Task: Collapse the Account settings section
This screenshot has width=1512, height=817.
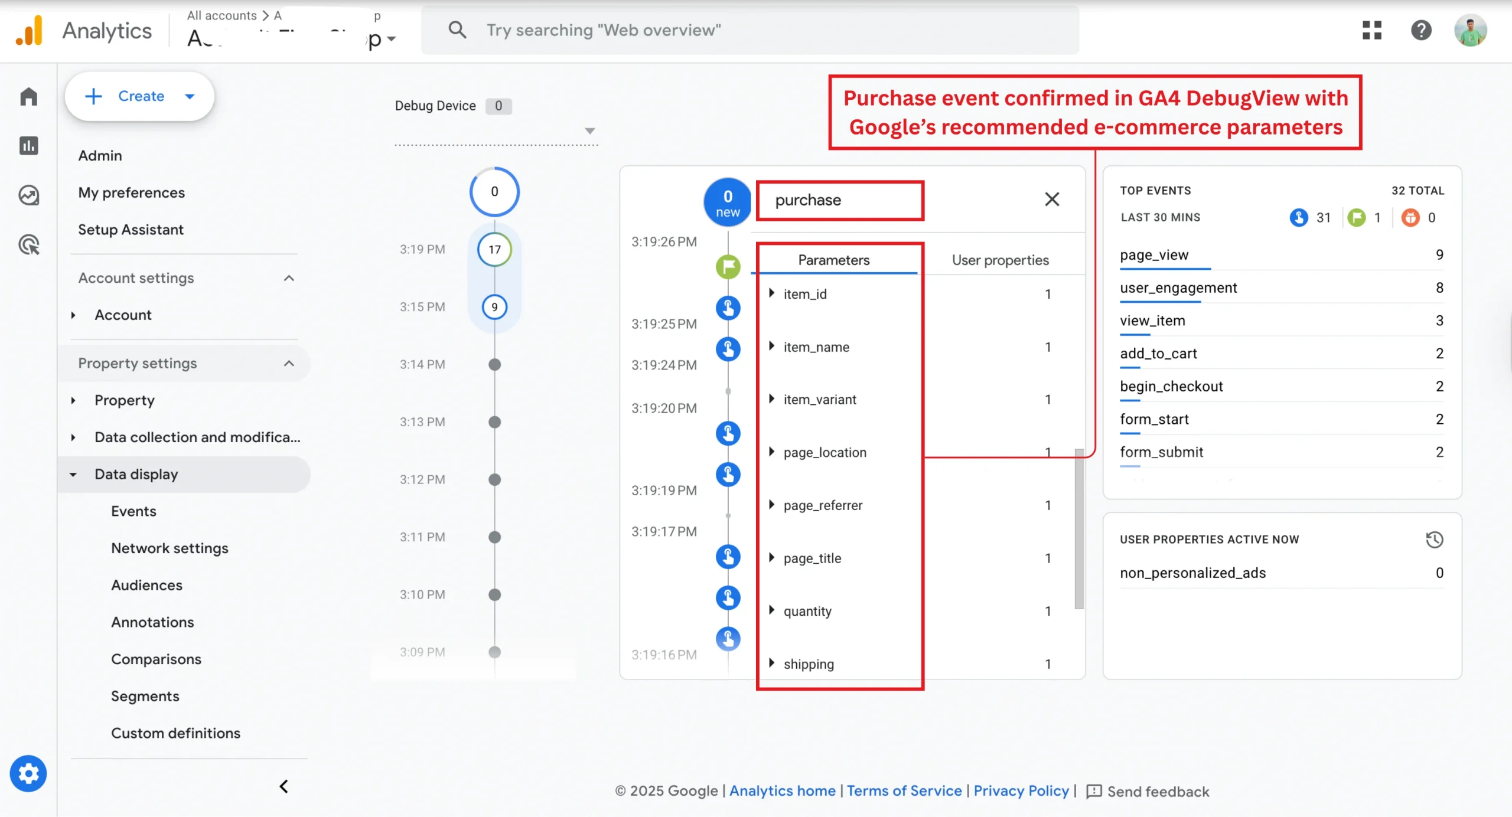Action: [x=289, y=278]
